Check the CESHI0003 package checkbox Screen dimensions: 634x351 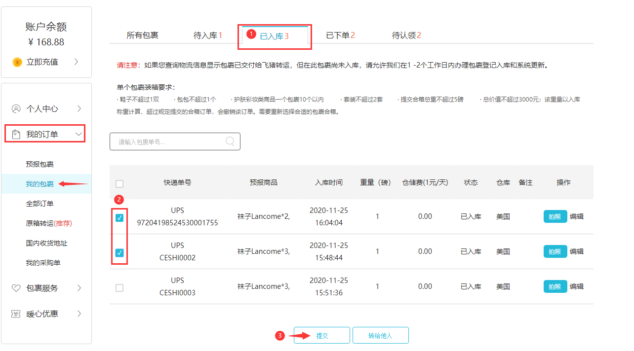click(119, 288)
